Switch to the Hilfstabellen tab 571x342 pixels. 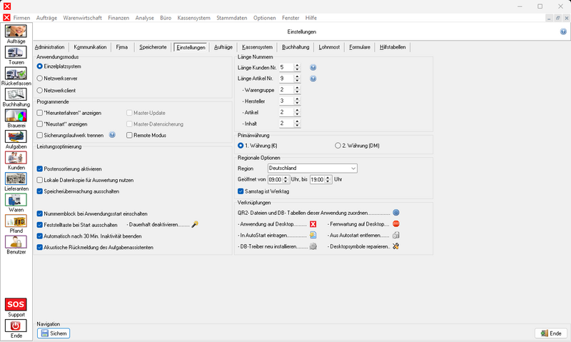pos(393,47)
